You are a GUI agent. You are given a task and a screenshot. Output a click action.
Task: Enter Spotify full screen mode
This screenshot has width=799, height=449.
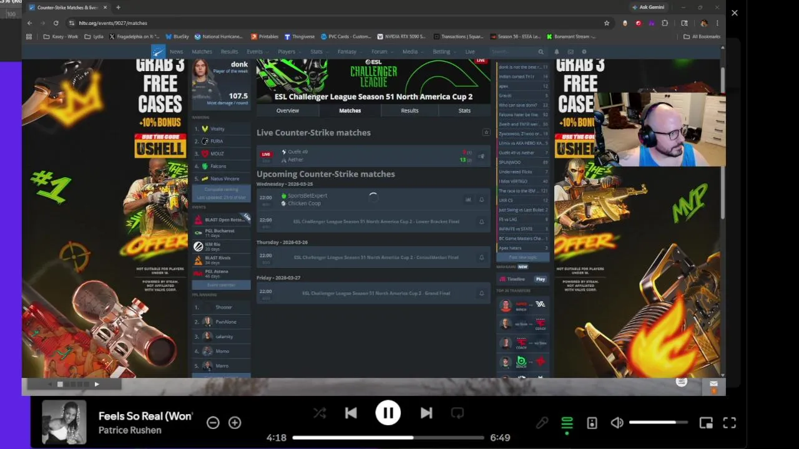coord(729,423)
